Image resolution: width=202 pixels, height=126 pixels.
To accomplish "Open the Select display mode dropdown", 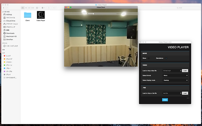I will [x=175, y=80].
